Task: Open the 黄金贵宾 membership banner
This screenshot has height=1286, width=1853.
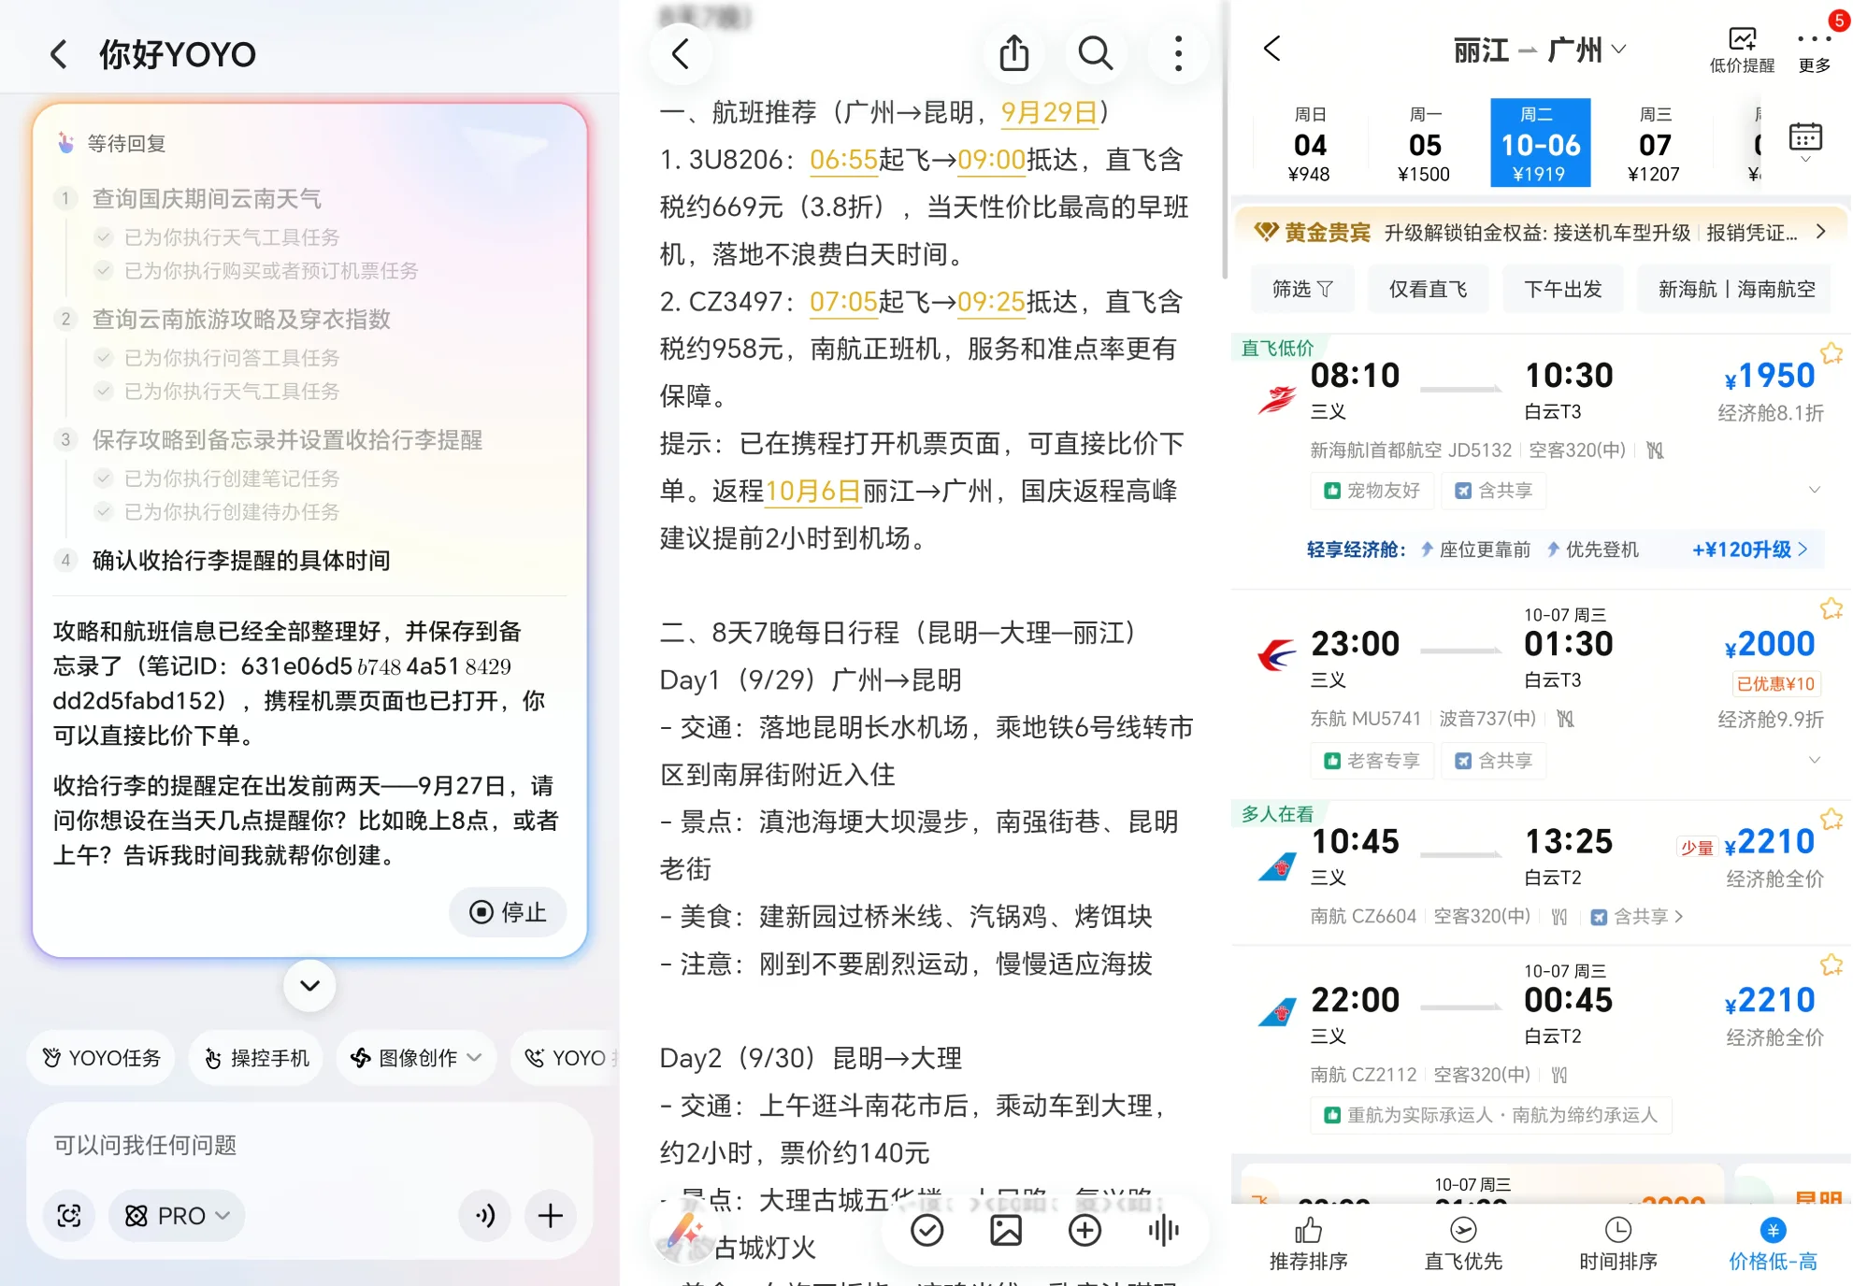Action: 1540,232
